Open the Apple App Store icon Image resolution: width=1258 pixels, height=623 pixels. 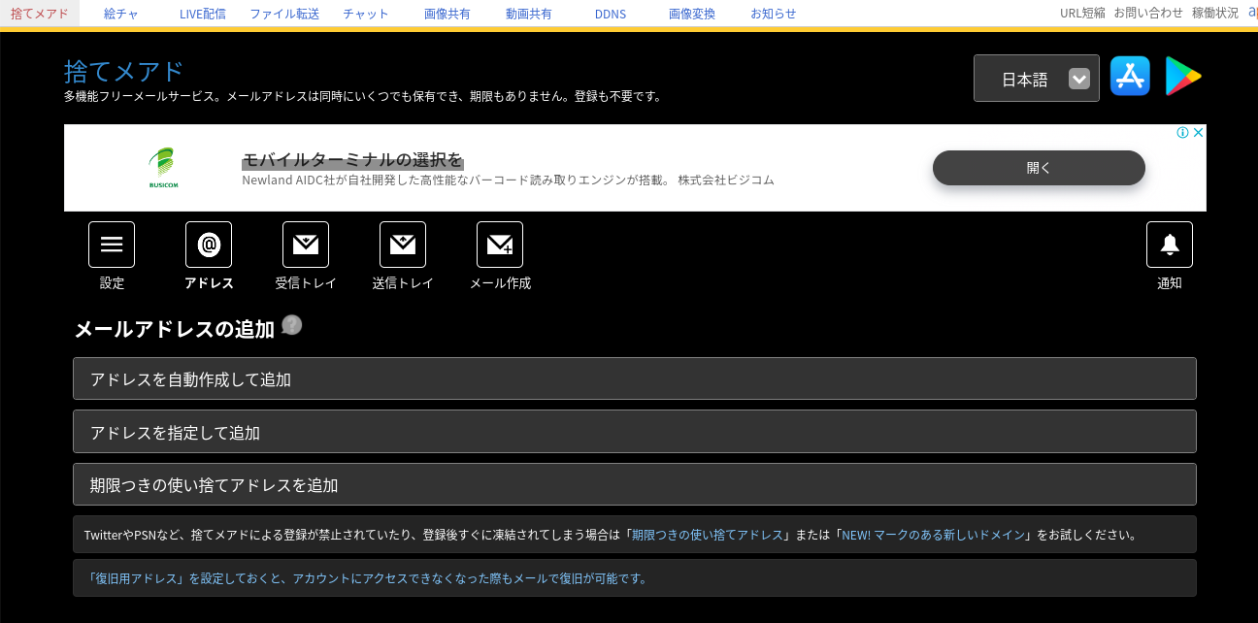pyautogui.click(x=1130, y=76)
